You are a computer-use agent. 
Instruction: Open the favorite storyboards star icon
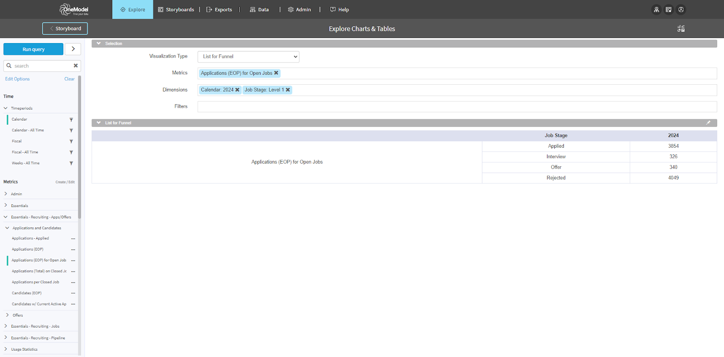(668, 10)
